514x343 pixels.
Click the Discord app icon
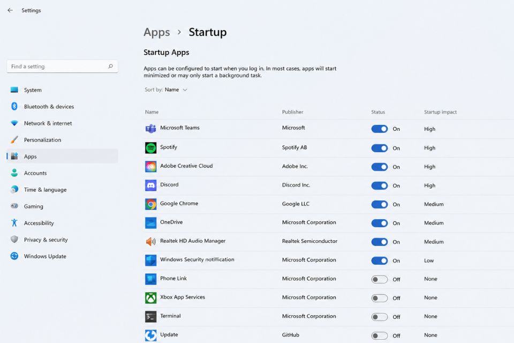click(x=151, y=185)
